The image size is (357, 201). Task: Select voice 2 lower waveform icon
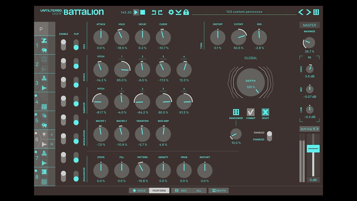pos(44,69)
